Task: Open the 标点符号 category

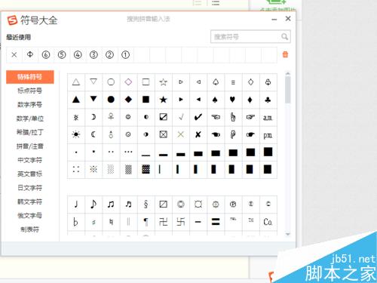Action: click(30, 91)
